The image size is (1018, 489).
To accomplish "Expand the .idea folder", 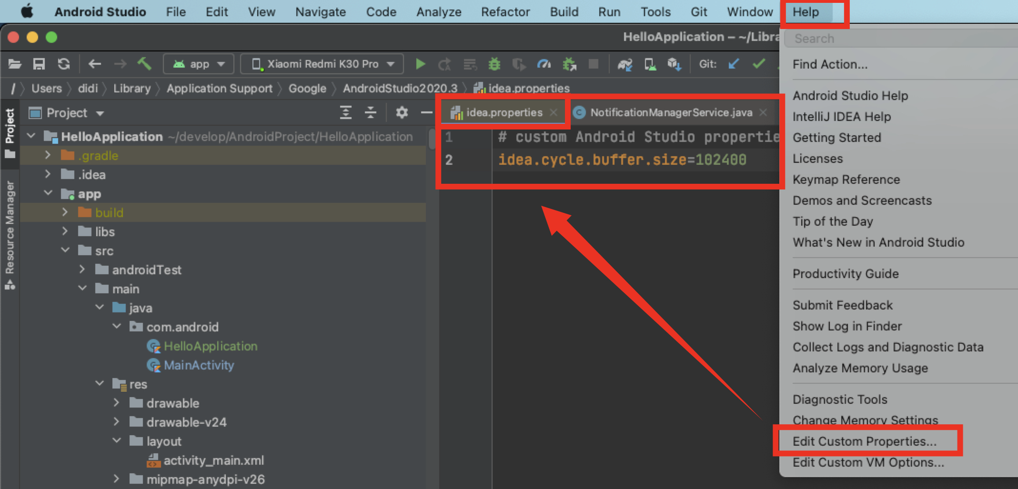I will [x=48, y=174].
